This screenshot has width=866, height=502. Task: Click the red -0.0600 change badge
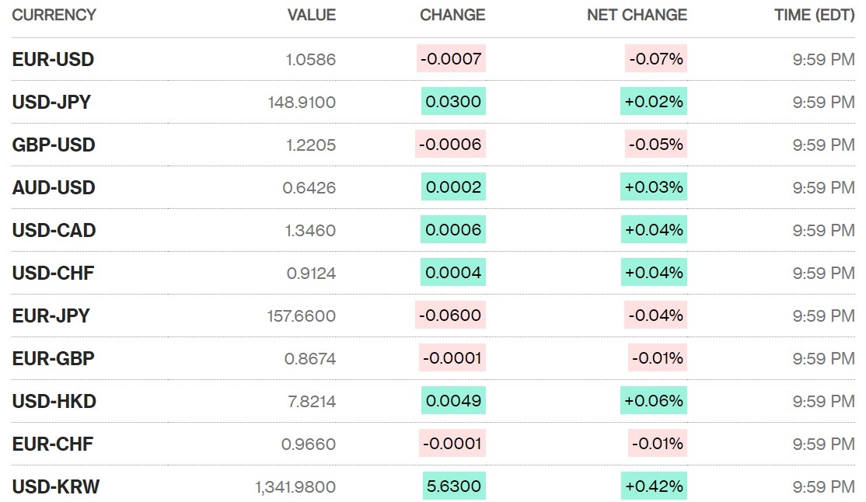tap(450, 315)
